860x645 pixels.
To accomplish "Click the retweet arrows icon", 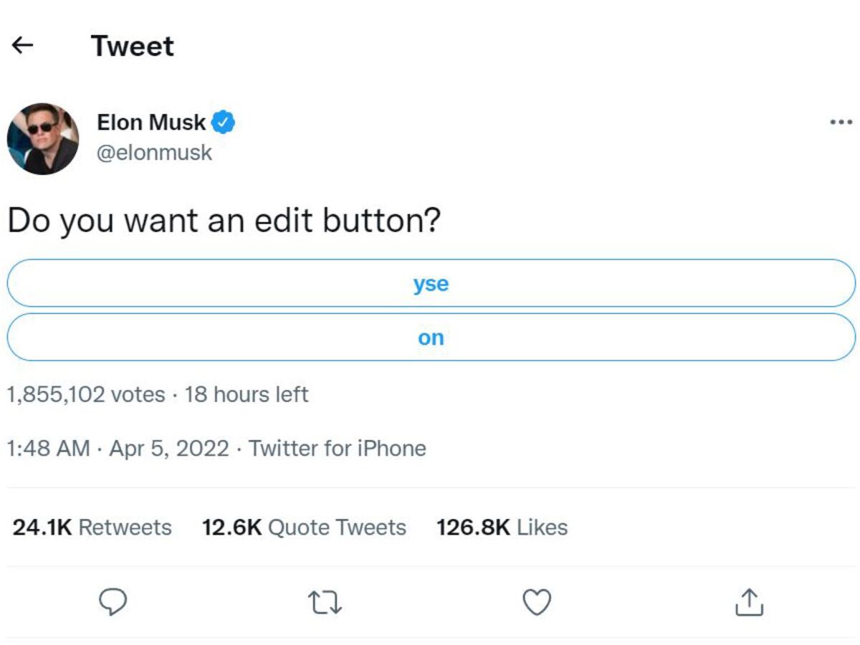I will pyautogui.click(x=325, y=603).
